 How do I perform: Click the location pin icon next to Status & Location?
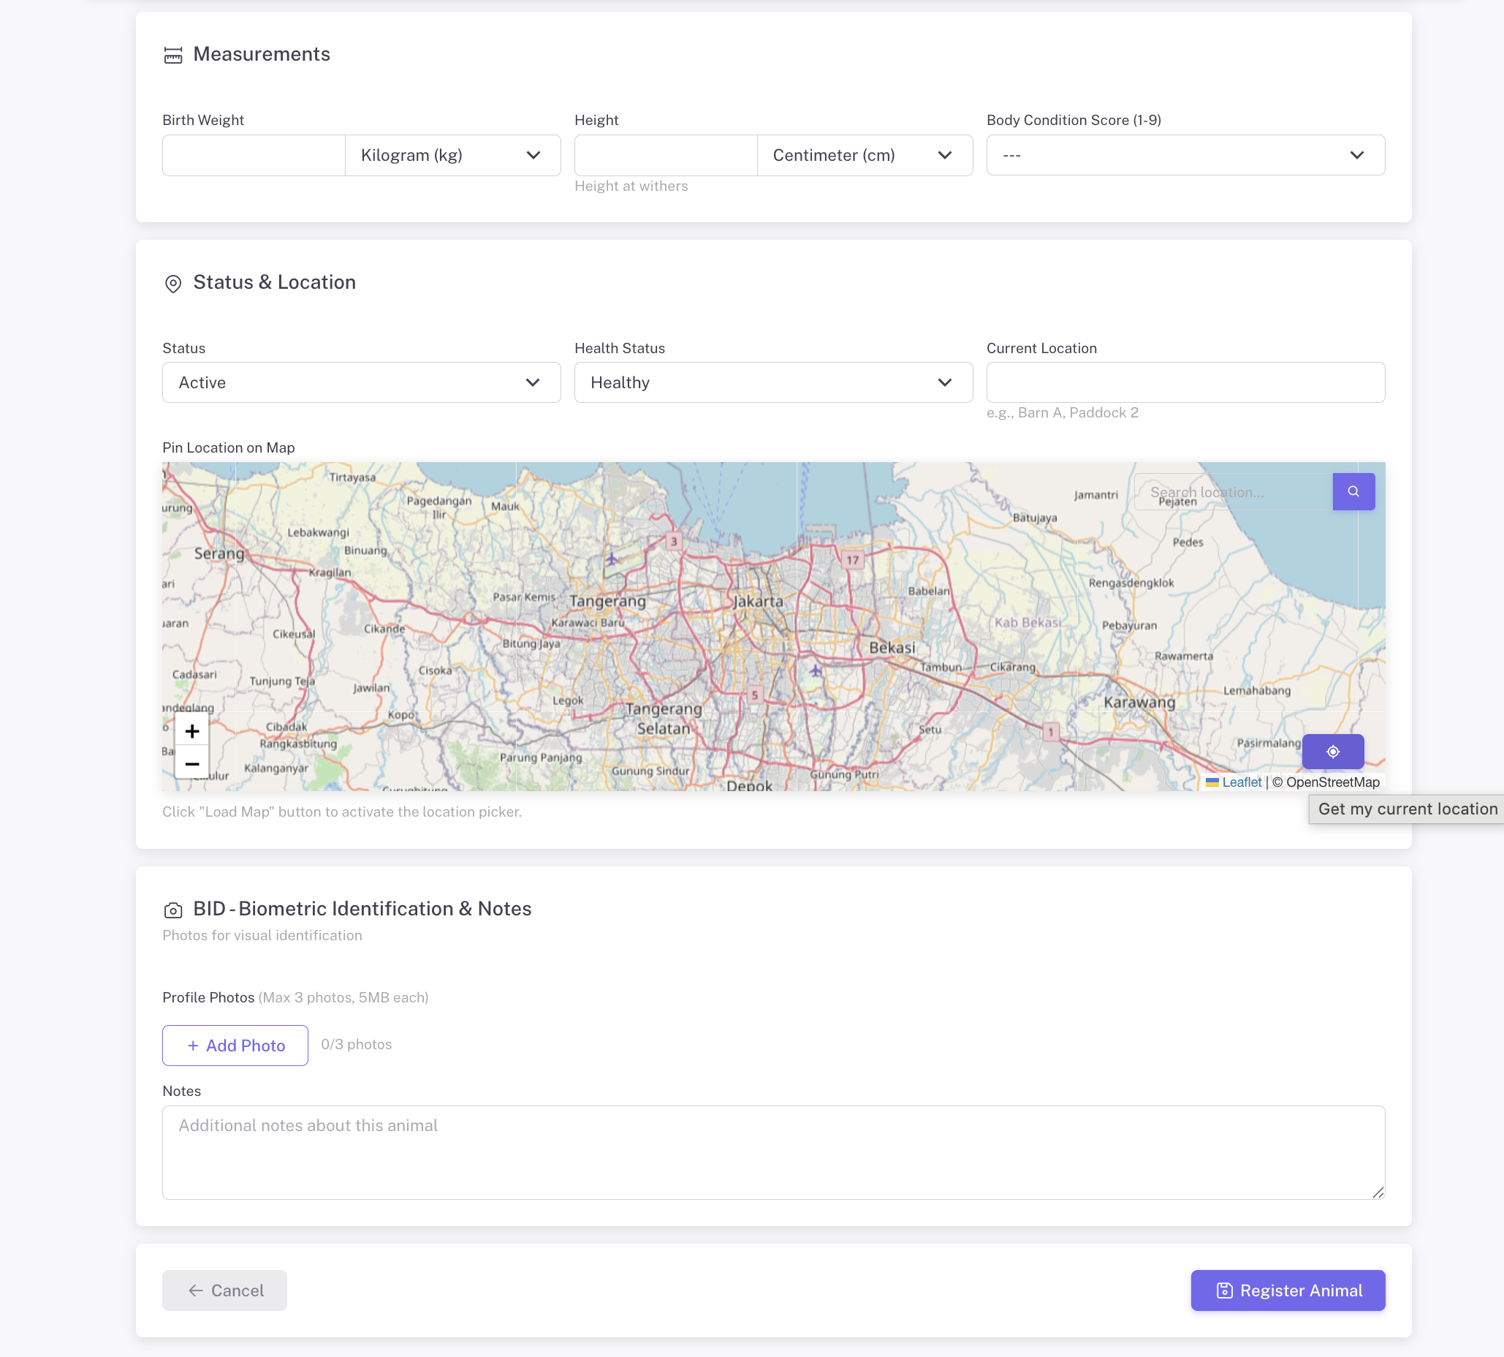[x=173, y=284]
